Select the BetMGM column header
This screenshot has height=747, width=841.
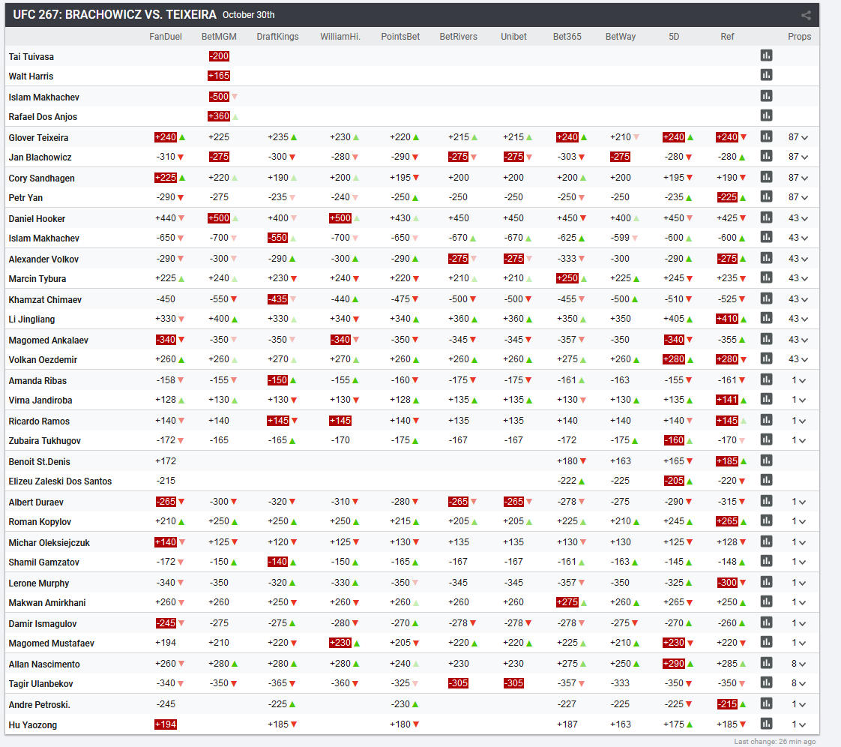(x=219, y=37)
